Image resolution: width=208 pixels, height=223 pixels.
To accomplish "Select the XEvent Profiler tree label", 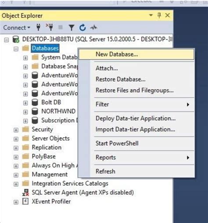I will click(x=51, y=202).
